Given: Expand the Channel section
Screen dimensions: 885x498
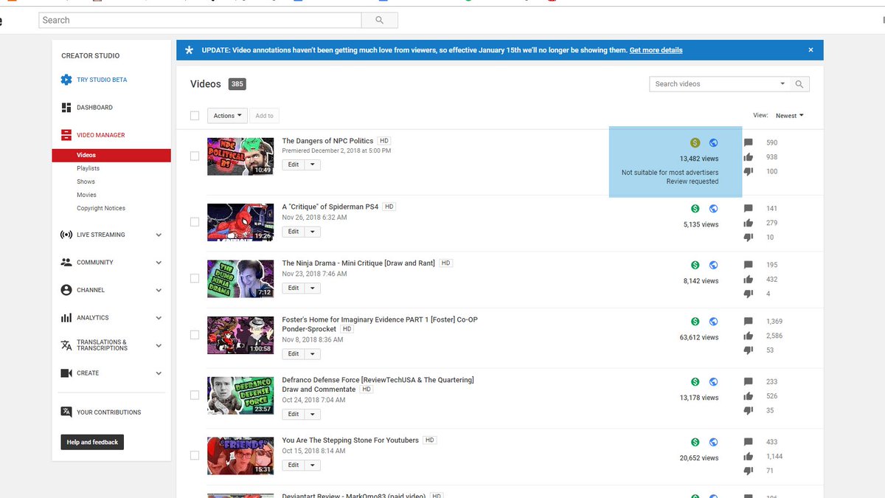Looking at the screenshot, I should click(x=159, y=290).
